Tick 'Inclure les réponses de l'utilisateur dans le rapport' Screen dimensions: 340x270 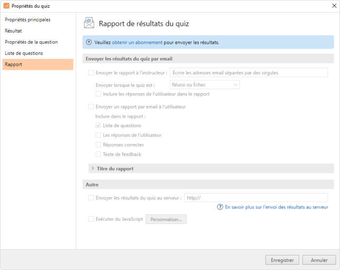click(99, 94)
